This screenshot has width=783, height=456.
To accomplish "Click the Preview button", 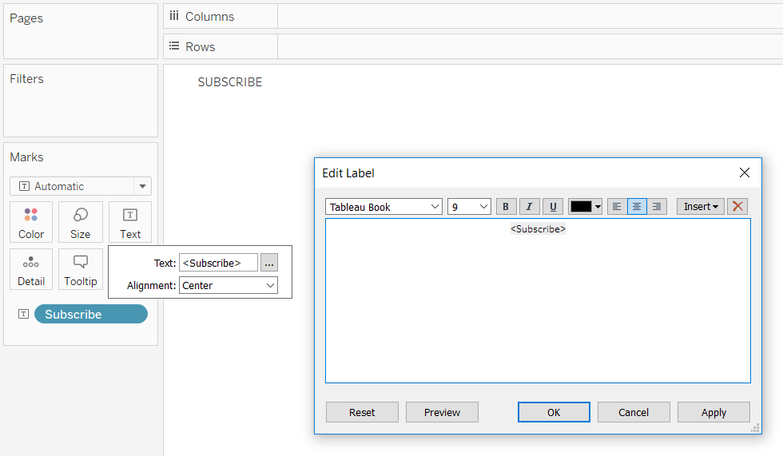I will pyautogui.click(x=442, y=412).
